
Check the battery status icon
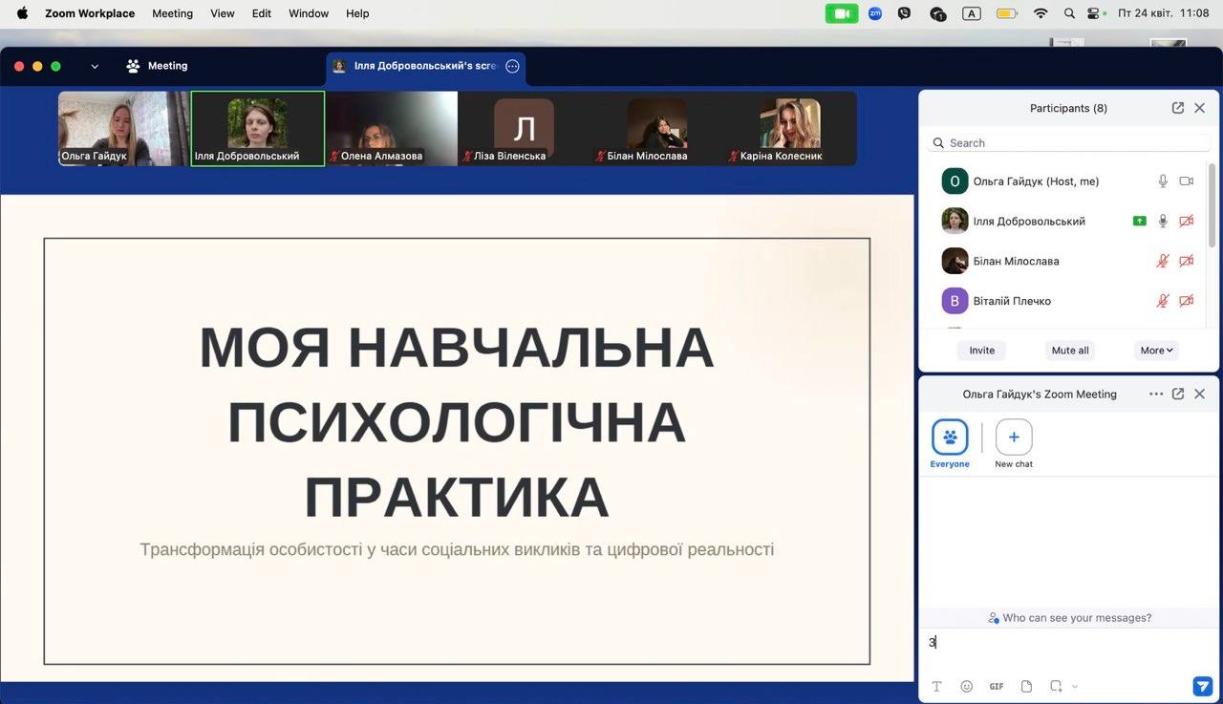[x=1007, y=13]
